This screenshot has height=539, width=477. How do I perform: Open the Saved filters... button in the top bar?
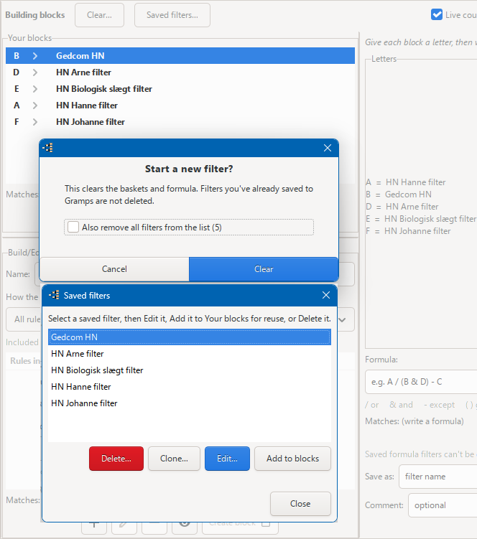point(172,15)
